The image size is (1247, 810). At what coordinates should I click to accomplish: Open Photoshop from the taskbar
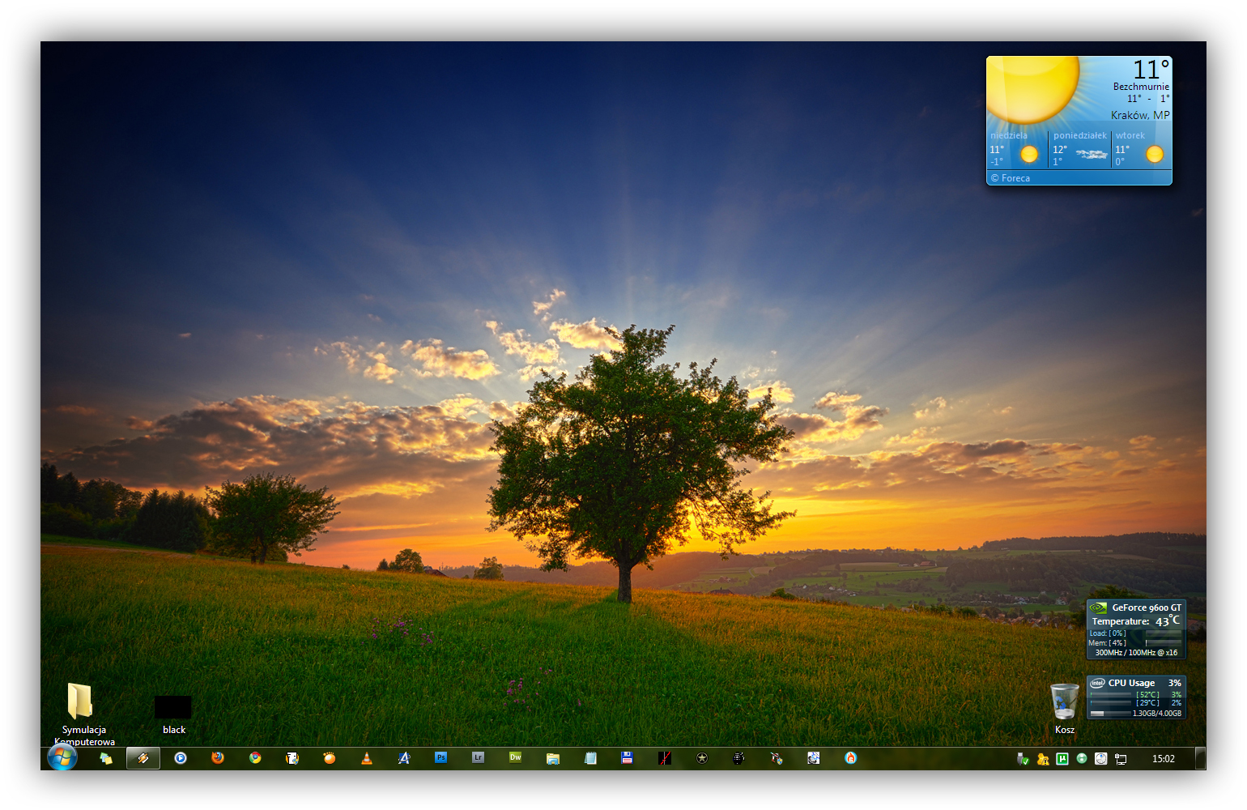pos(441,758)
